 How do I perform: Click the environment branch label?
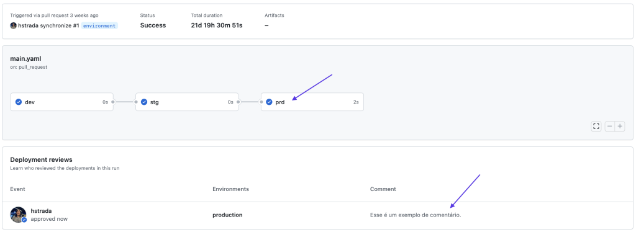99,25
